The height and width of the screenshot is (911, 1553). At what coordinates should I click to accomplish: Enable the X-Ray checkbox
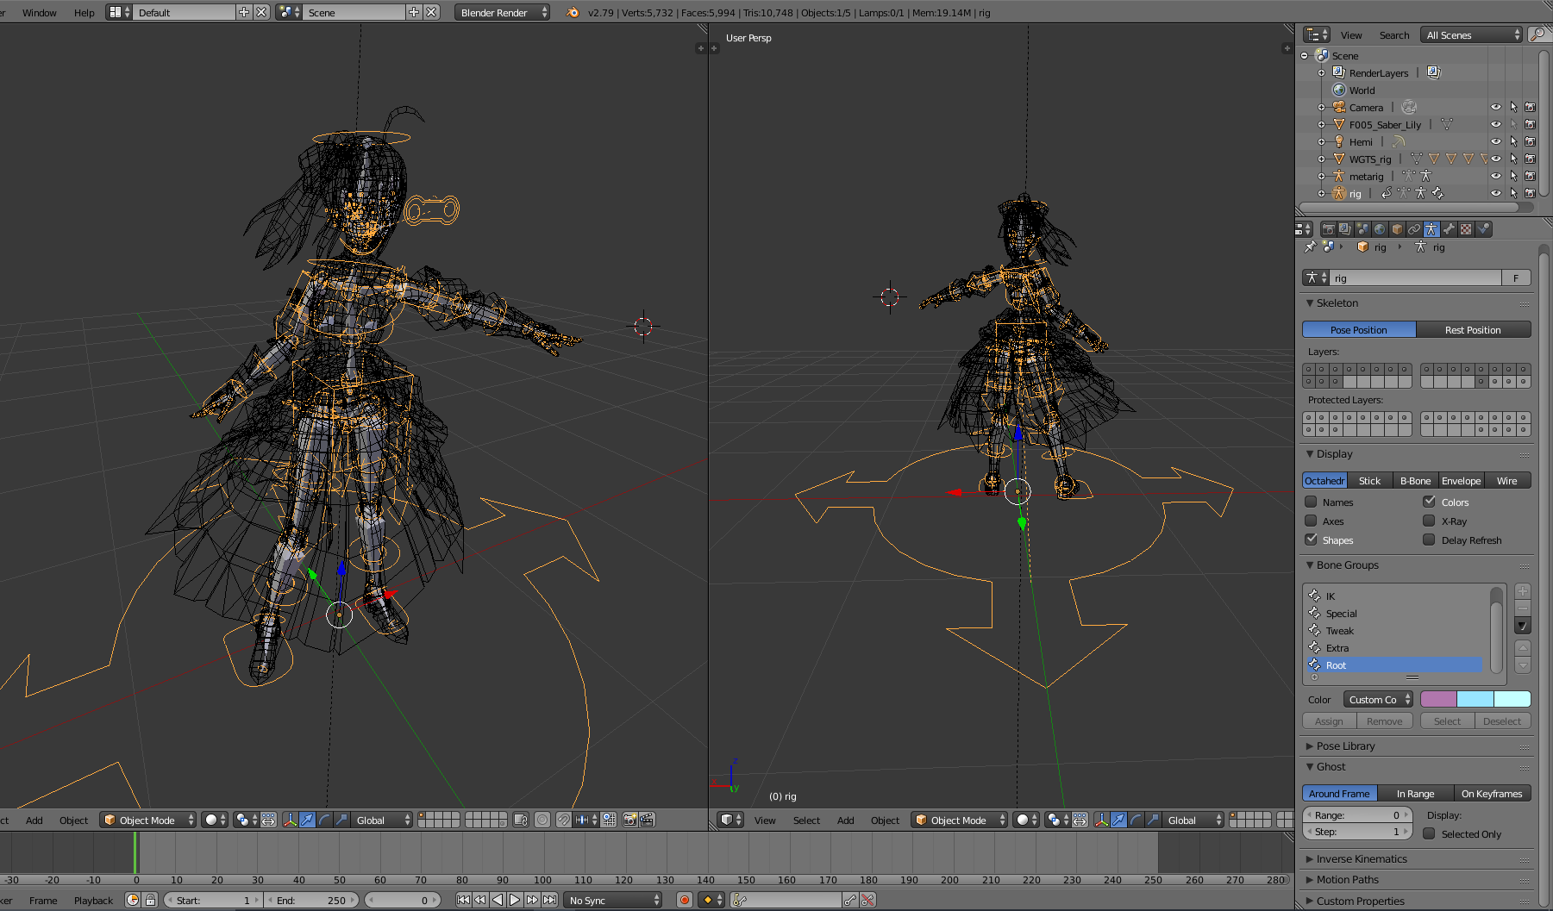(1429, 521)
